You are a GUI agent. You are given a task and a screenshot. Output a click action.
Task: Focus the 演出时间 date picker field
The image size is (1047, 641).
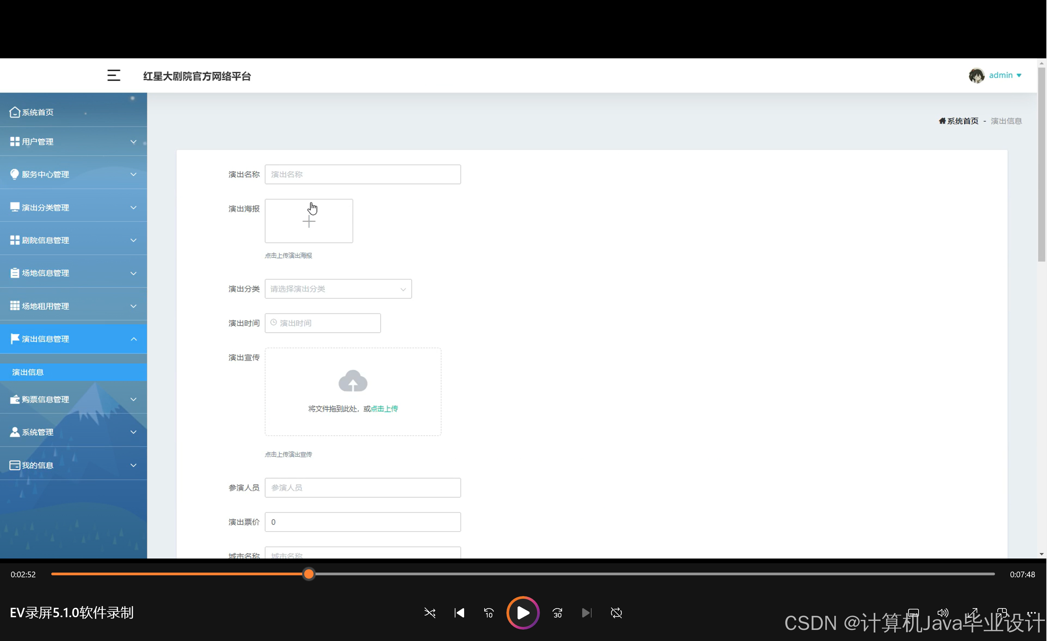click(323, 323)
